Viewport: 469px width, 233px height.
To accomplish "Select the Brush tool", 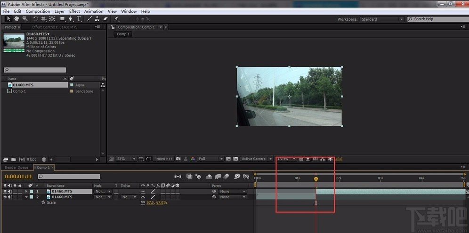I will tap(89, 18).
